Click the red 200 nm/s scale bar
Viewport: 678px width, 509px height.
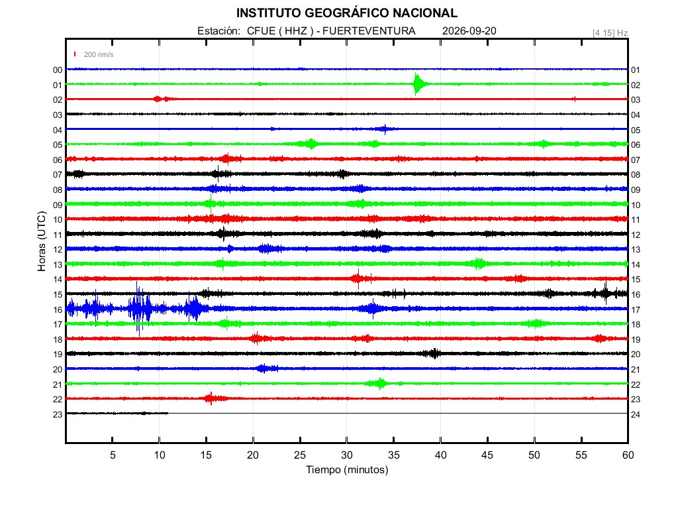75,54
